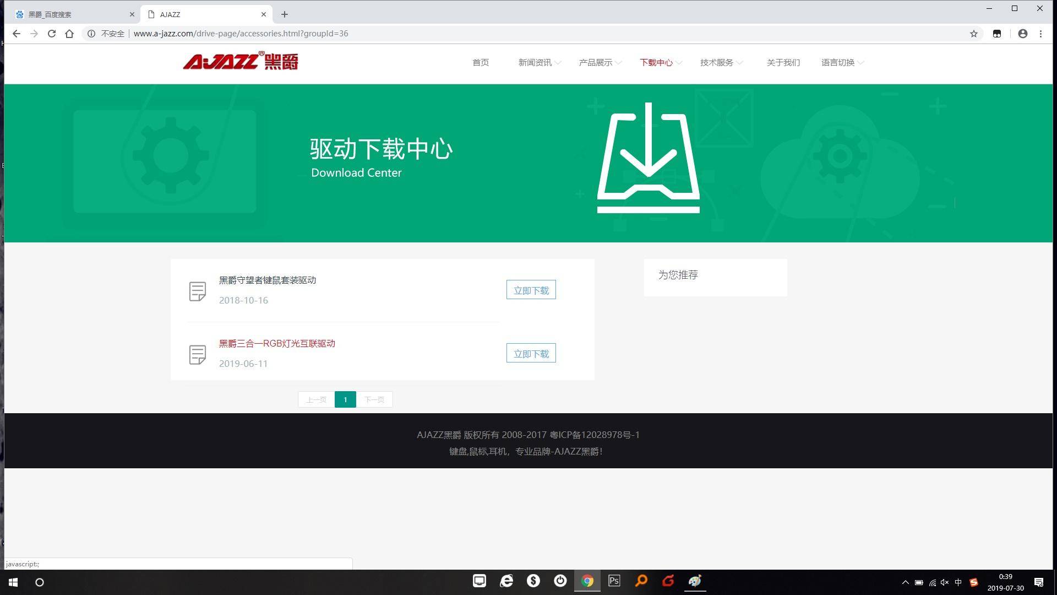Open the Paint palette app in taskbar
Image resolution: width=1057 pixels, height=595 pixels.
(x=695, y=581)
